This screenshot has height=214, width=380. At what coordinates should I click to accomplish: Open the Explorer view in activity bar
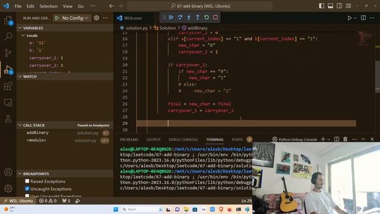point(8,20)
